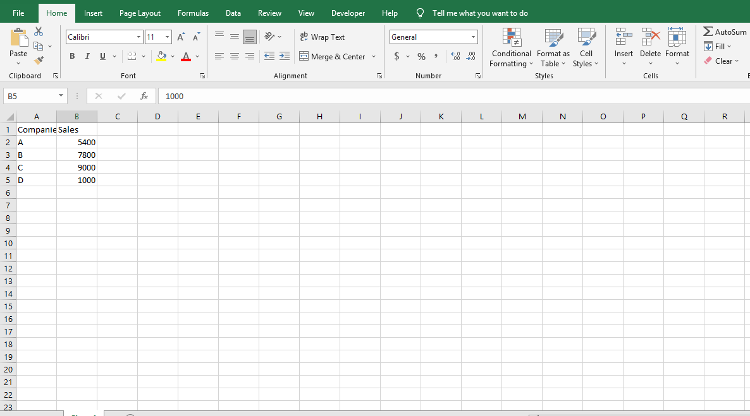Viewport: 750px width, 416px height.
Task: Toggle Italic formatting
Action: [x=87, y=56]
